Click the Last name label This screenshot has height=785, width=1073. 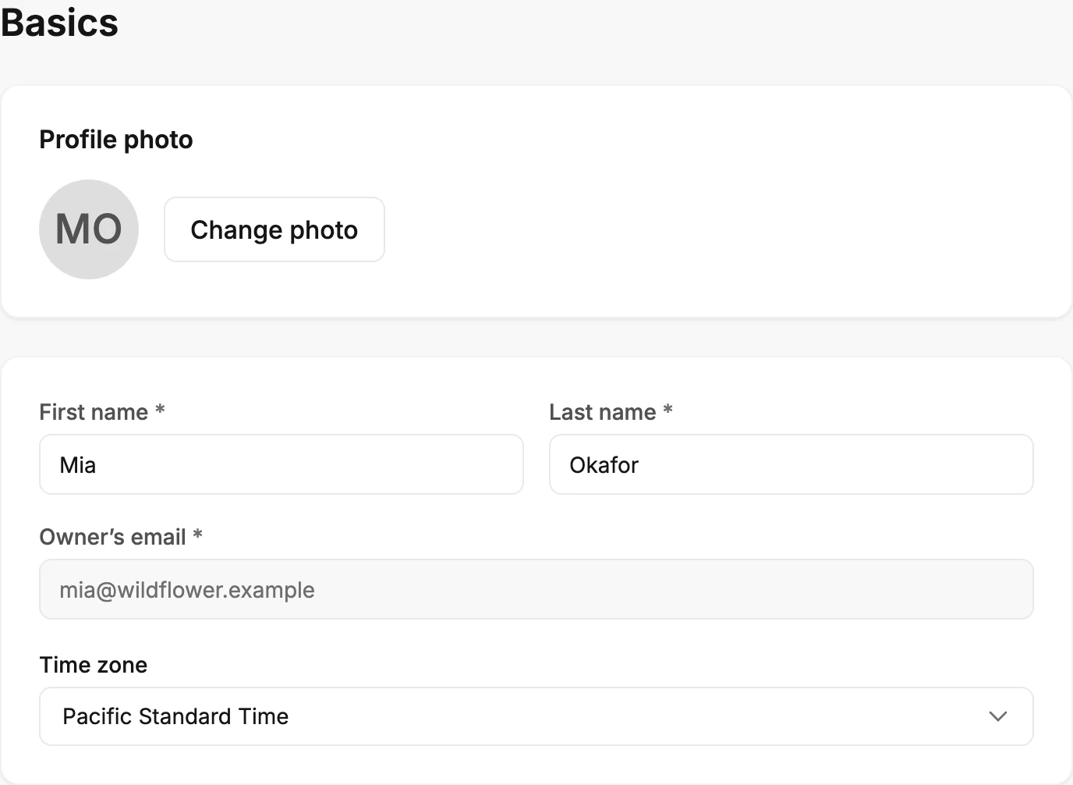[611, 412]
